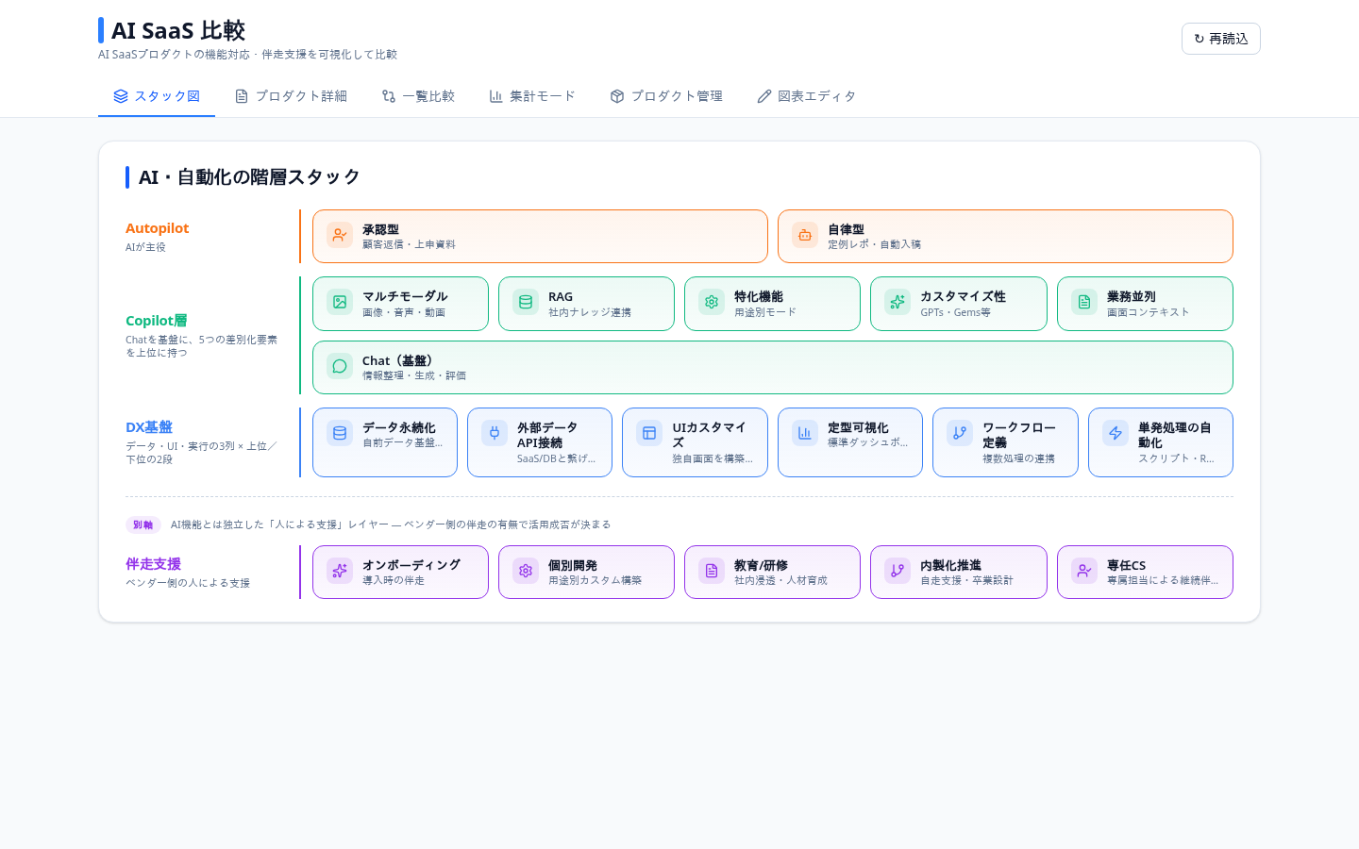The image size is (1359, 849).
Task: Open the 定型可視化 card title
Action: pyautogui.click(x=858, y=427)
